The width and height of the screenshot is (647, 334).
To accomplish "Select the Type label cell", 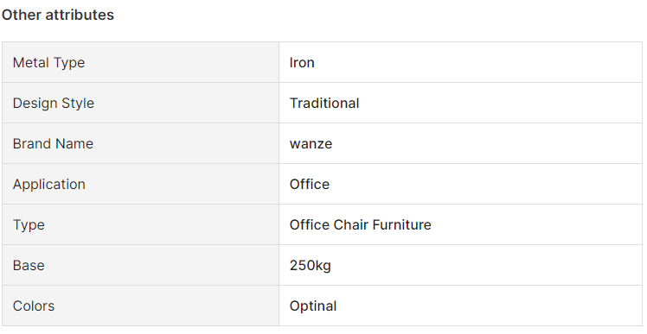I will point(141,224).
